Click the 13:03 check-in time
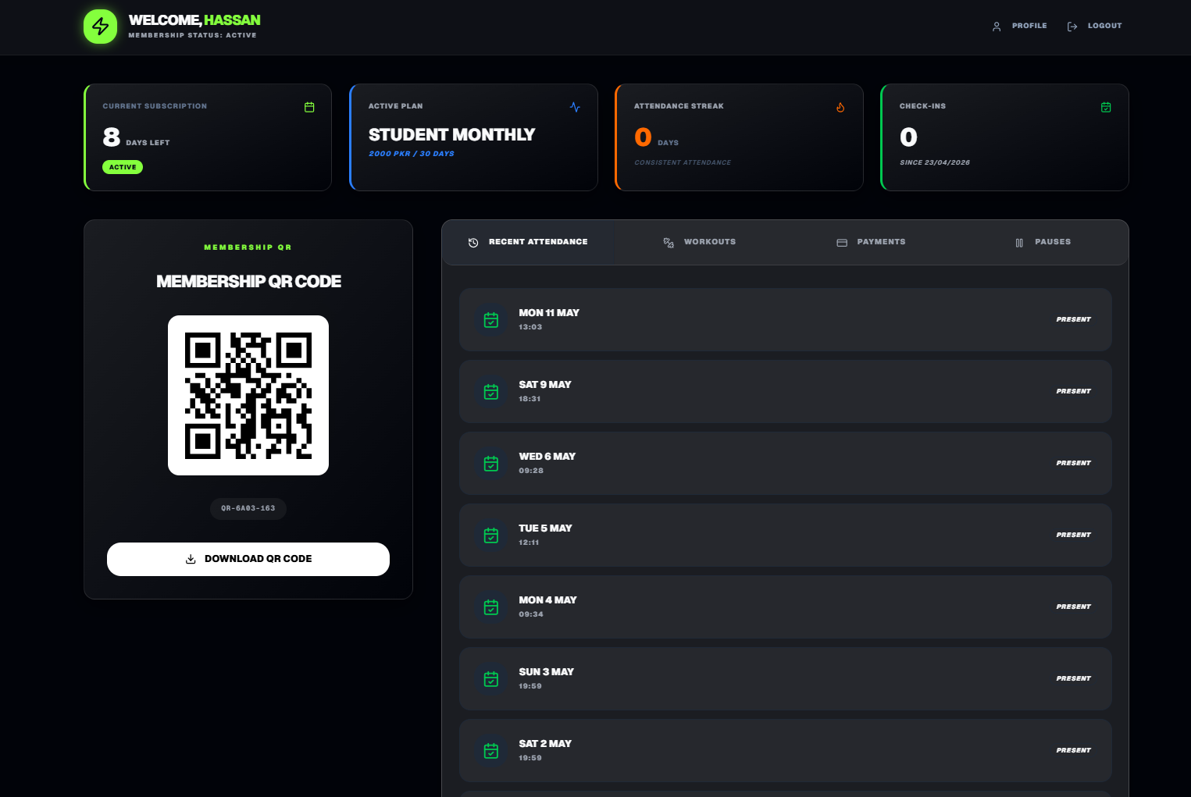The height and width of the screenshot is (797, 1191). pyautogui.click(x=530, y=327)
